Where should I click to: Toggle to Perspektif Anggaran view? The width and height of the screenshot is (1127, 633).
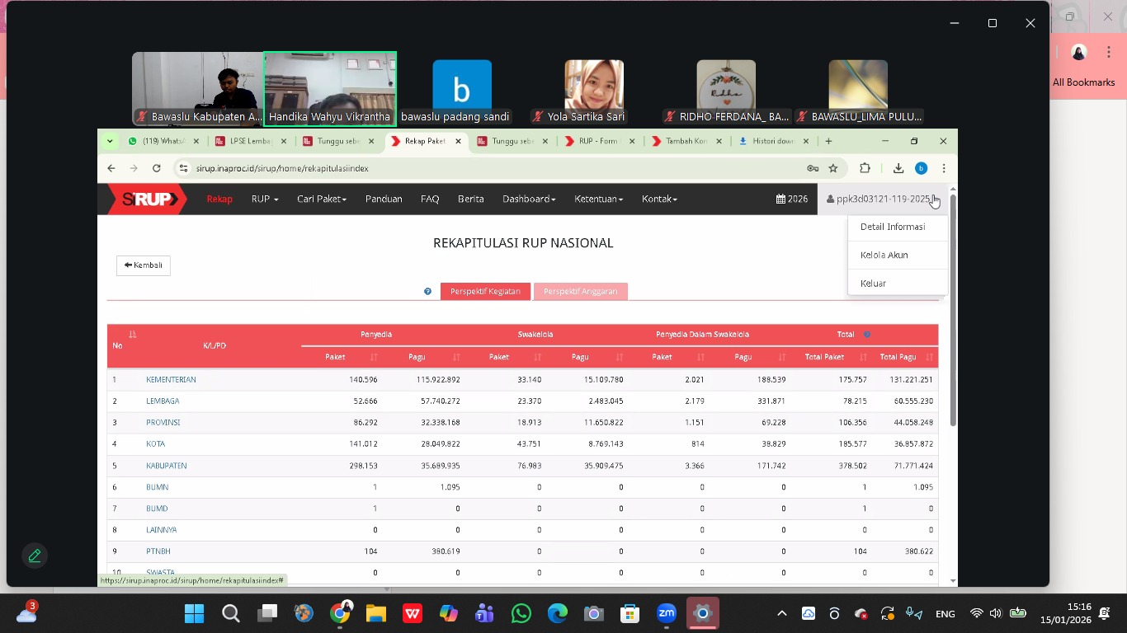click(x=580, y=292)
